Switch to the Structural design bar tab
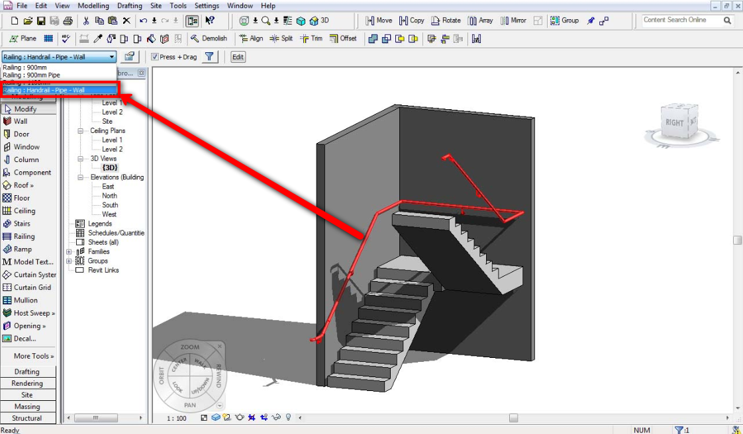 click(x=28, y=417)
